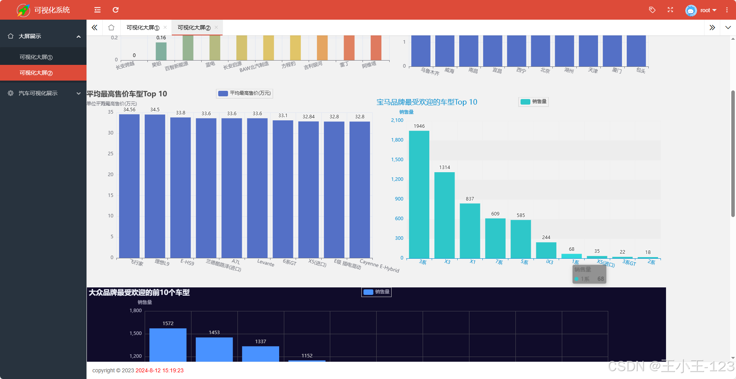Toggle 销售量 legend of the BMW chart

coord(533,102)
